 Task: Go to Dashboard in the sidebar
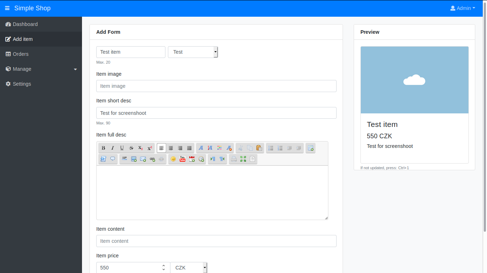click(41, 24)
